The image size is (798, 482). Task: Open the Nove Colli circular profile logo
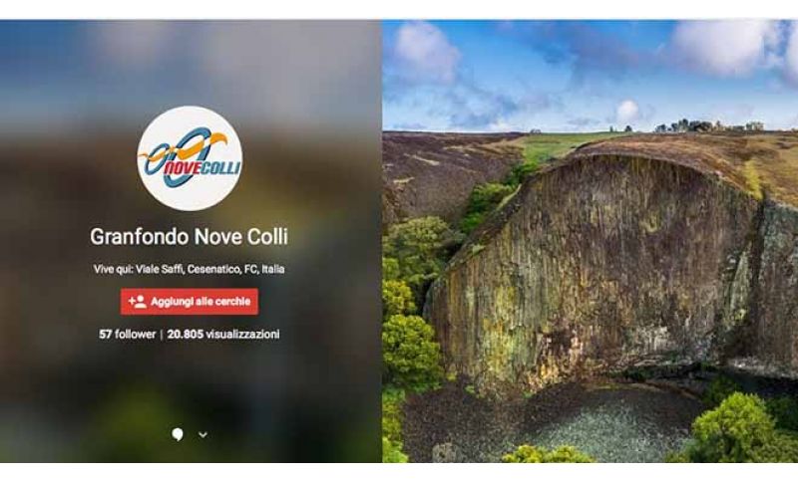190,158
